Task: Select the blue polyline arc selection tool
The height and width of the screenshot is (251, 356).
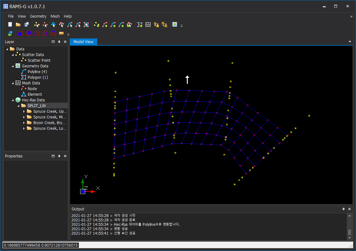Action: tap(70, 25)
